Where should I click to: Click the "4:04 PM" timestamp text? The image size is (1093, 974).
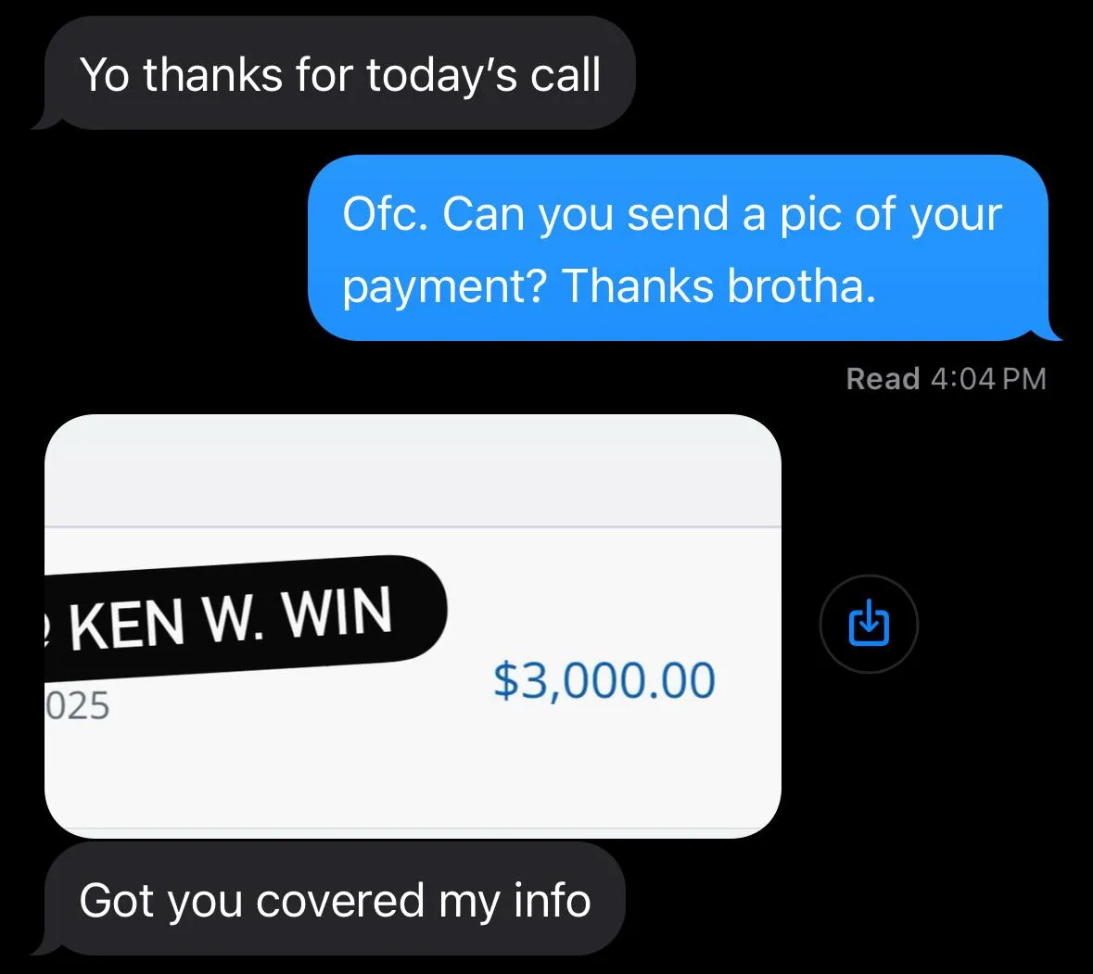988,379
